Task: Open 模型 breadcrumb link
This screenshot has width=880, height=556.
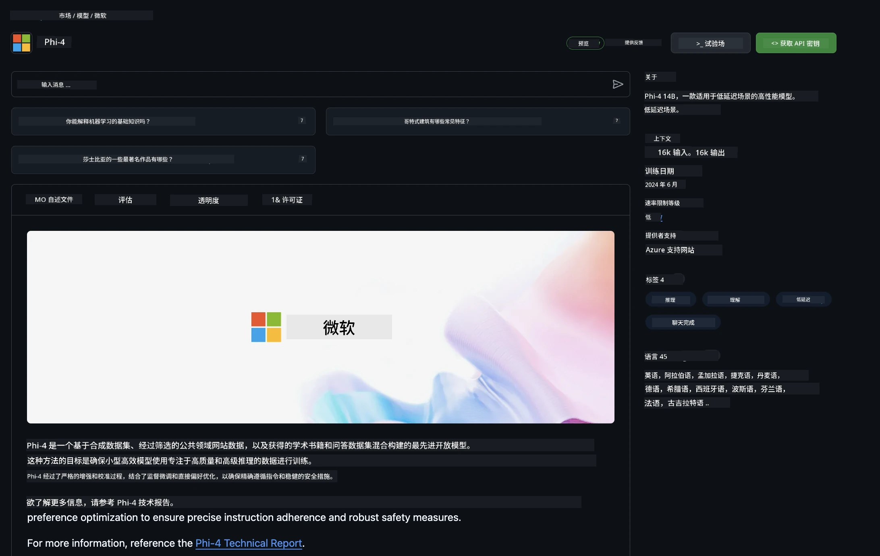Action: (x=83, y=16)
